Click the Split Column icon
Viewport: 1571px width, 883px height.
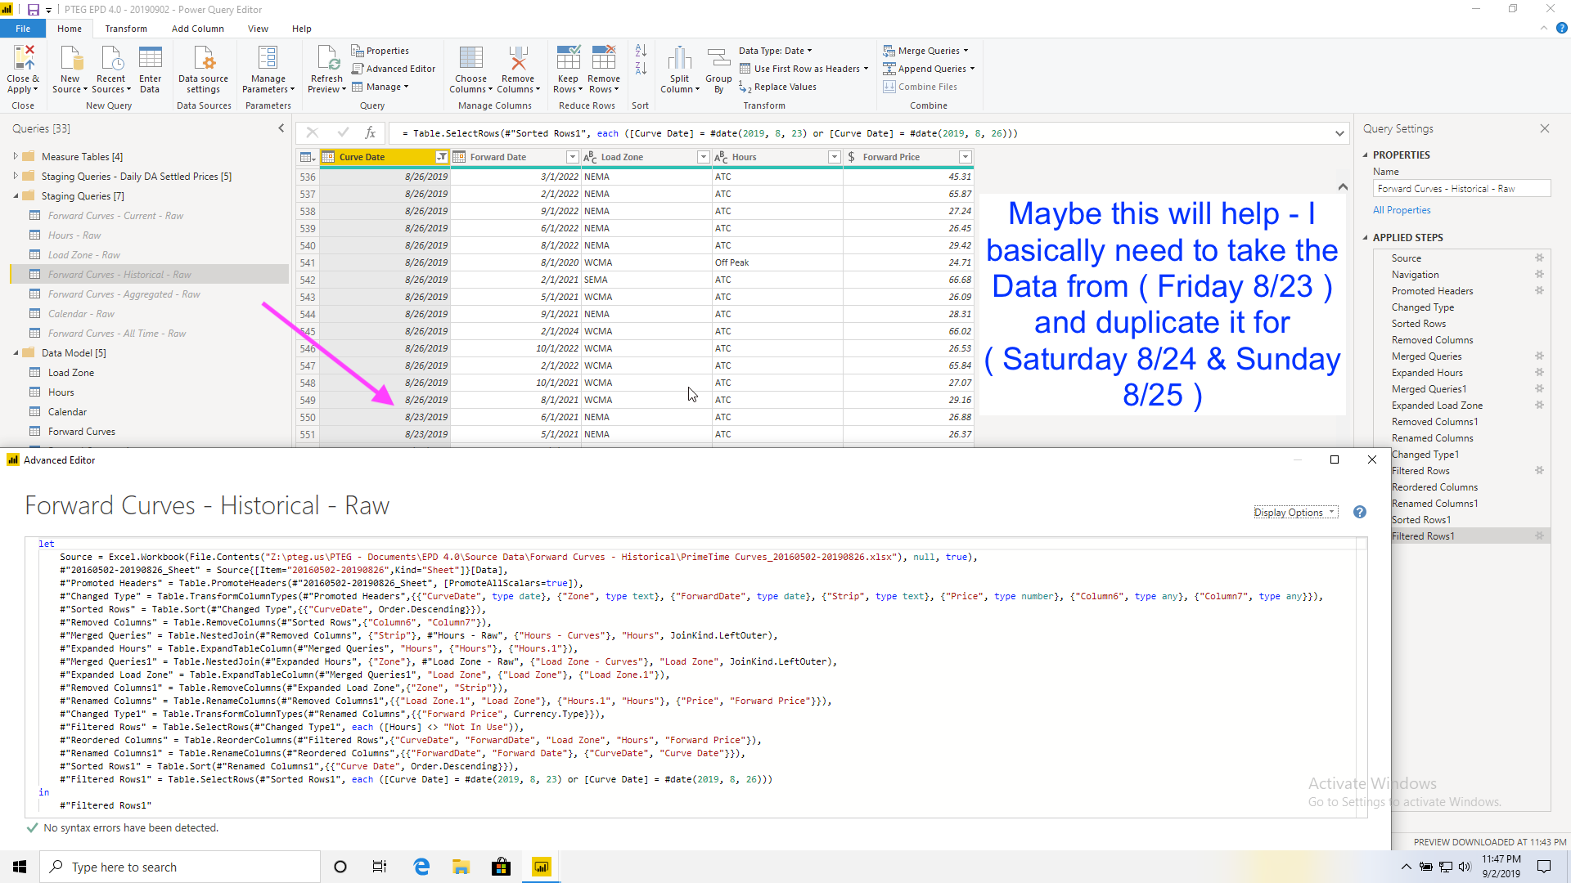pyautogui.click(x=679, y=59)
